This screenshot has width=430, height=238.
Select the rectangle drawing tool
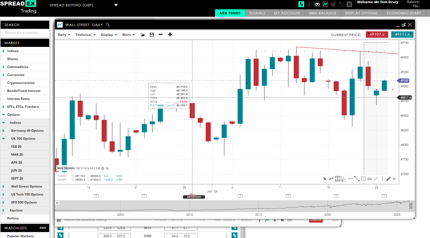click(x=363, y=179)
